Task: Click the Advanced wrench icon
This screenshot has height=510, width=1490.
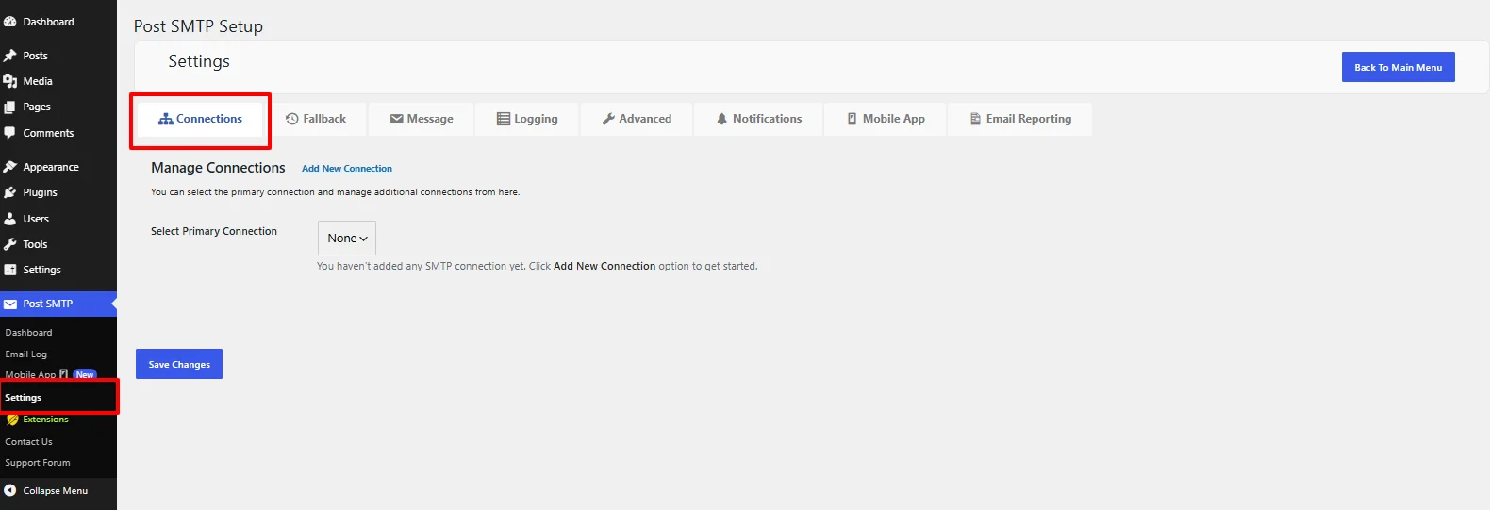Action: coord(608,119)
